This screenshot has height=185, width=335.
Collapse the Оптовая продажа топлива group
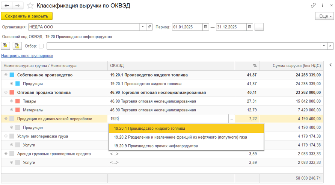pyautogui.click(x=6, y=92)
